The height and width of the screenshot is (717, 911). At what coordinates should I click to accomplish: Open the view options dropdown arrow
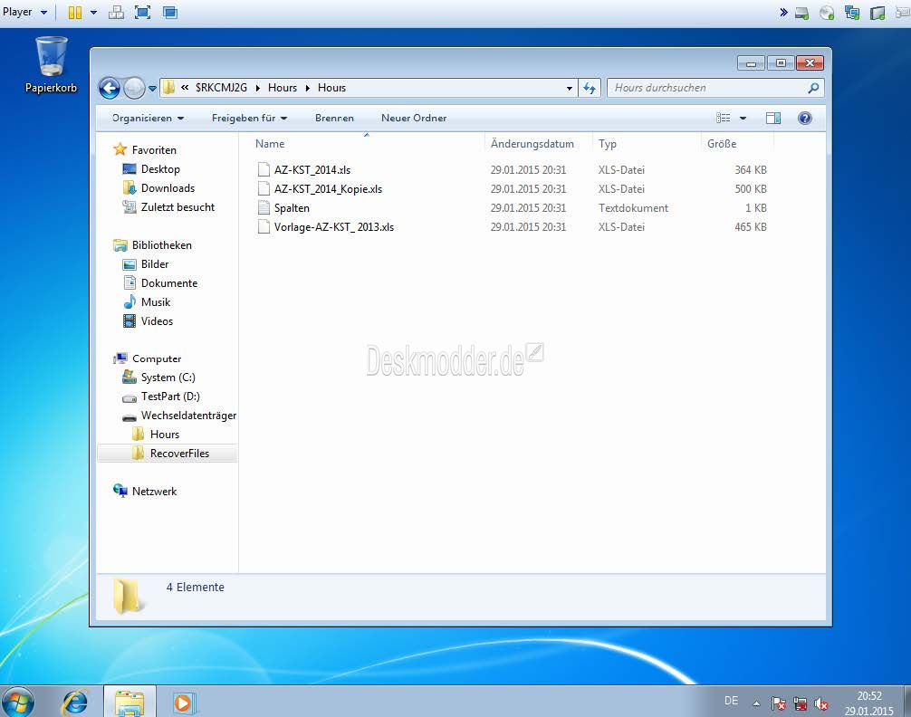tap(743, 118)
